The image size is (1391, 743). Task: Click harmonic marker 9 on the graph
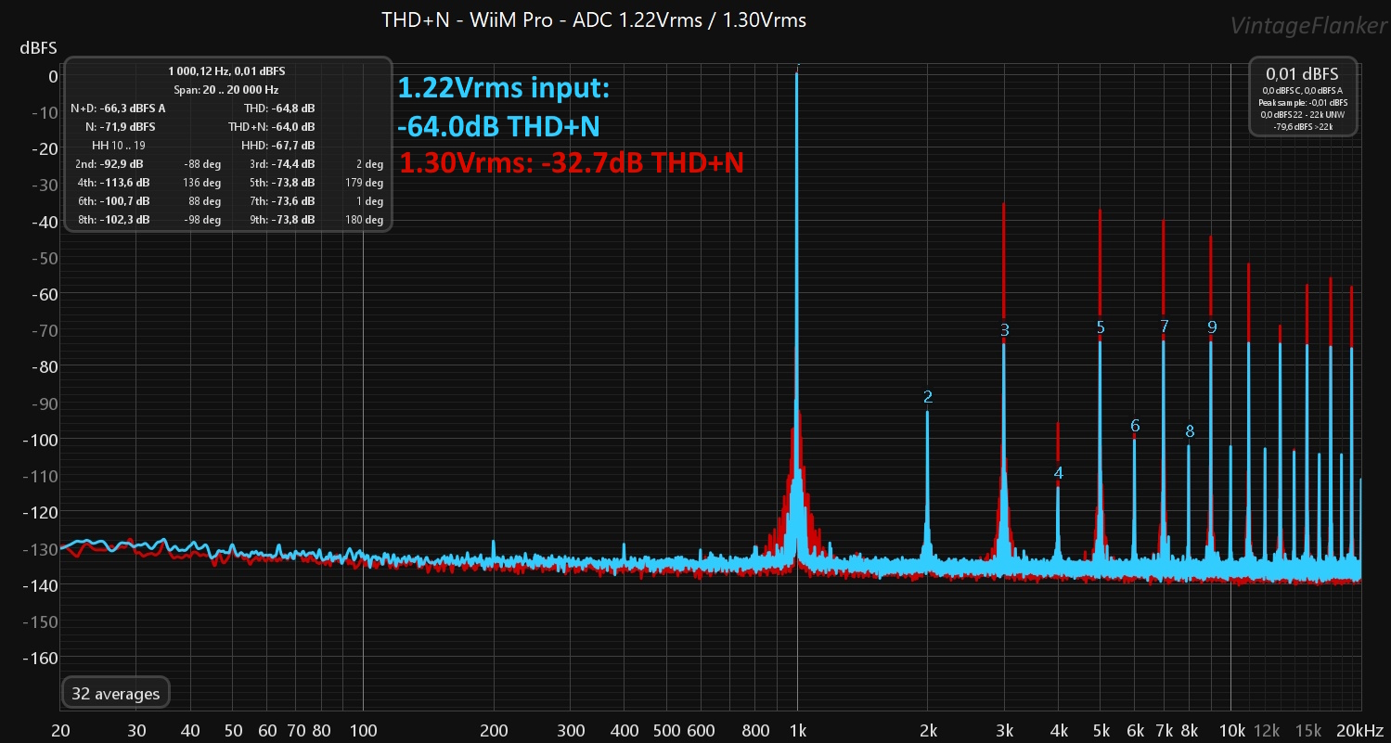(x=1212, y=327)
